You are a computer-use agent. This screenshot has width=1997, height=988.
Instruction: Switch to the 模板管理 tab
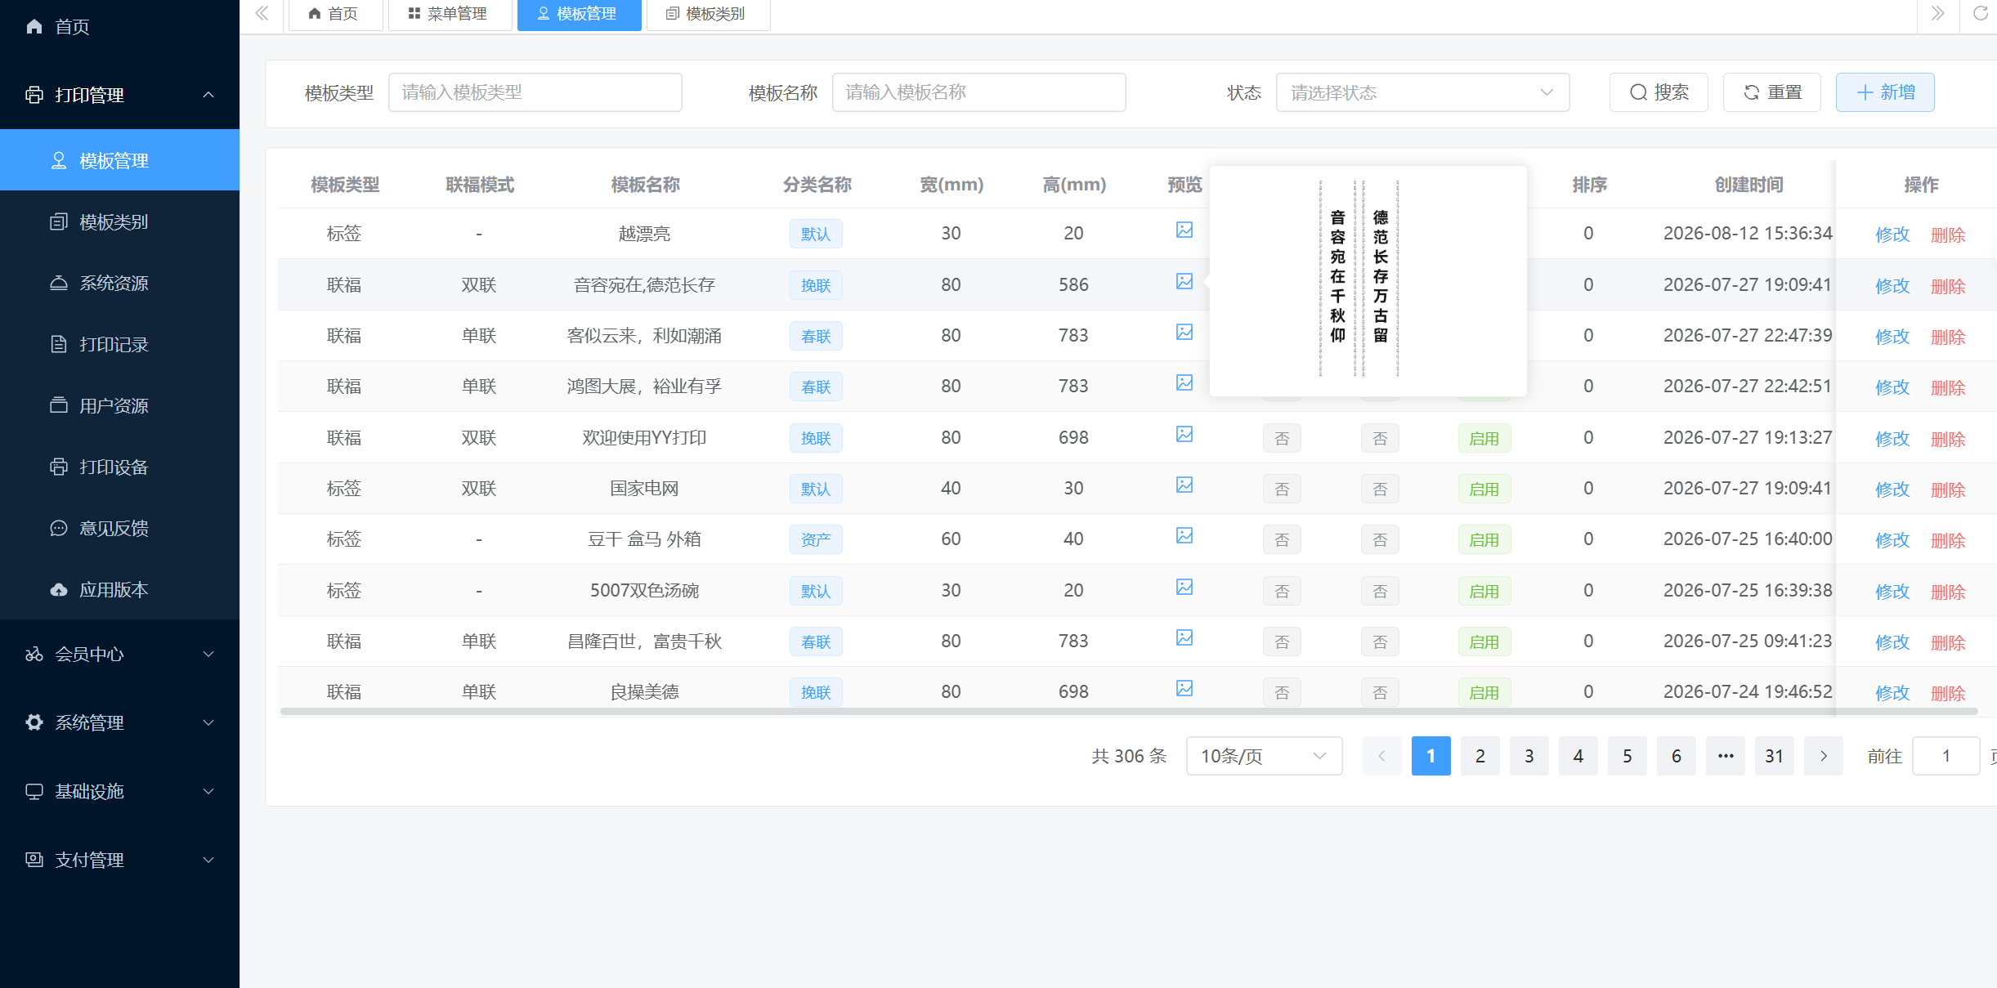tap(579, 14)
